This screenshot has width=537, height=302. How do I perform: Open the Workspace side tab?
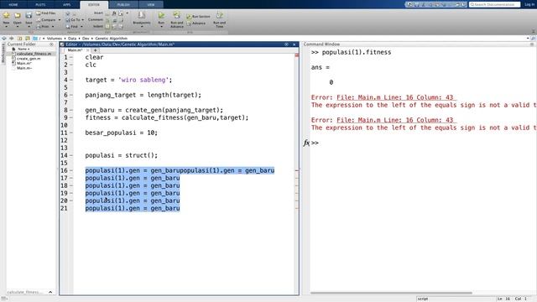click(x=3, y=54)
